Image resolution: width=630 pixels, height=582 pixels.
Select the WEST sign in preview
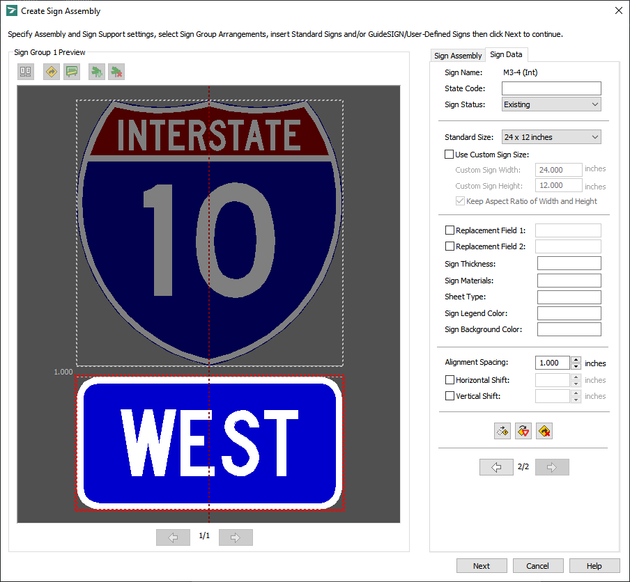[x=210, y=443]
